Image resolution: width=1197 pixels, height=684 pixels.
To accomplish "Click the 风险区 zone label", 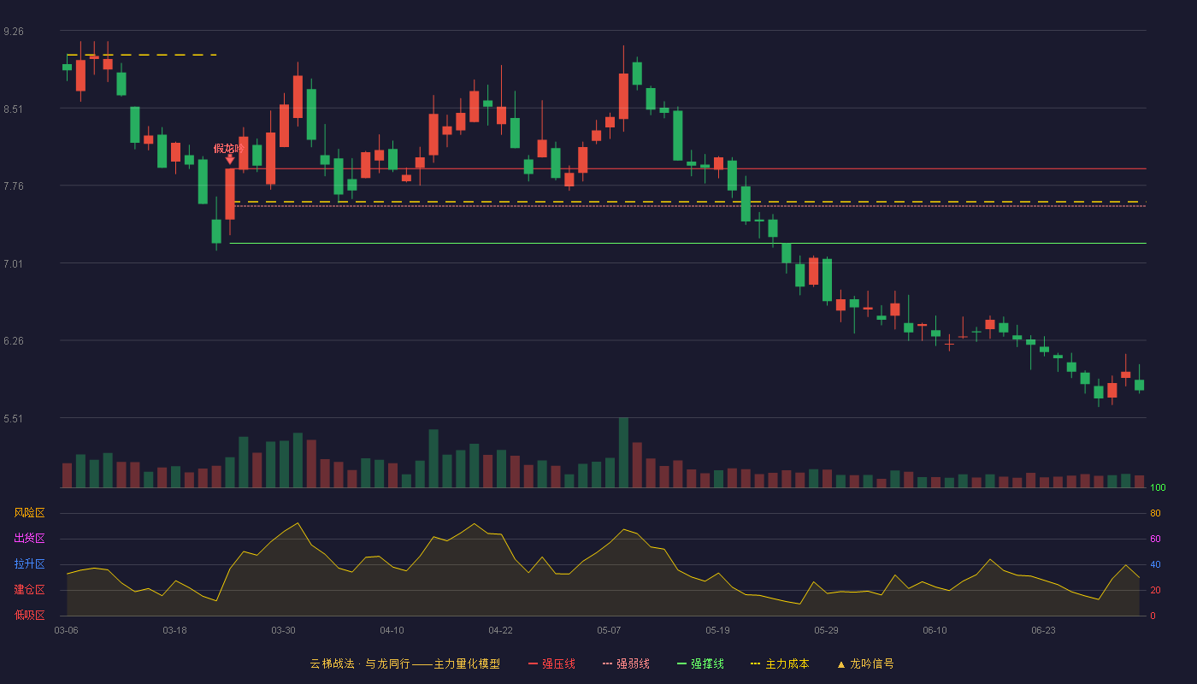I will tap(29, 513).
